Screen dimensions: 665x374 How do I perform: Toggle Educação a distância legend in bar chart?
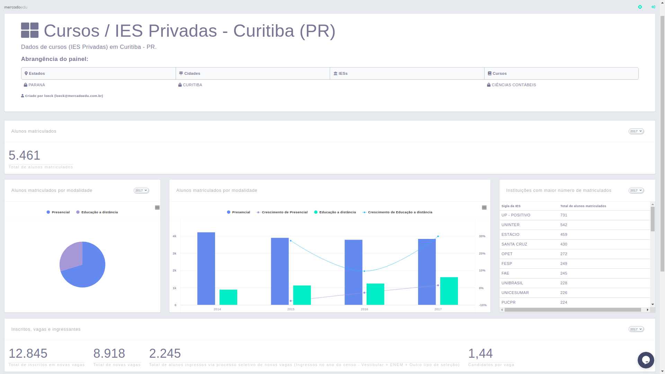(335, 212)
